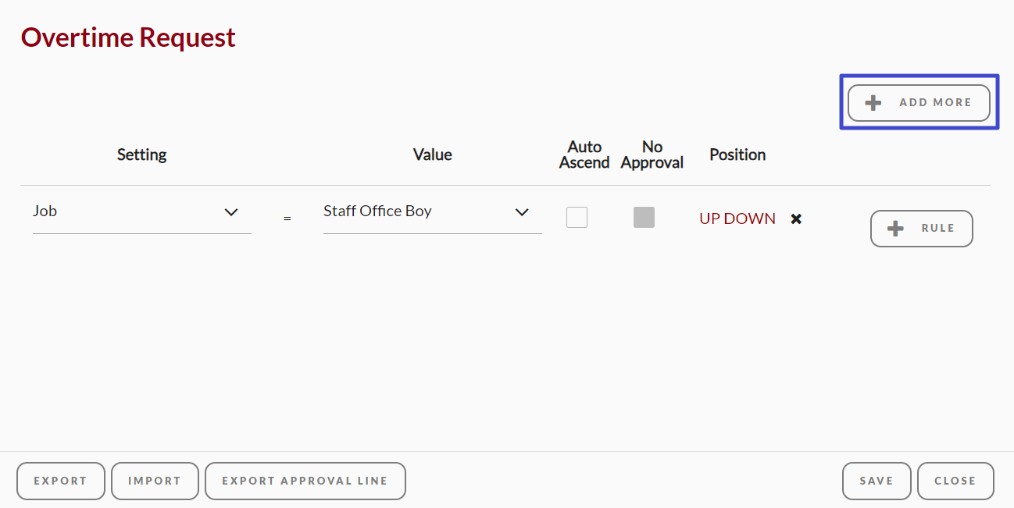The width and height of the screenshot is (1014, 508).
Task: Click the Close button at bottom right
Action: tap(955, 481)
